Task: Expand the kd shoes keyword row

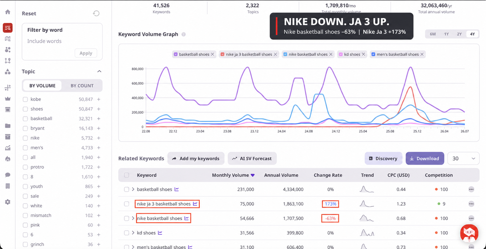Action: coord(133,233)
